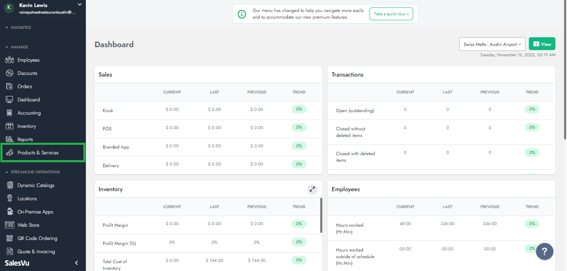The height and width of the screenshot is (271, 567).
Task: Select Dynamic Catalogs in the sidebar
Action: tap(36, 185)
